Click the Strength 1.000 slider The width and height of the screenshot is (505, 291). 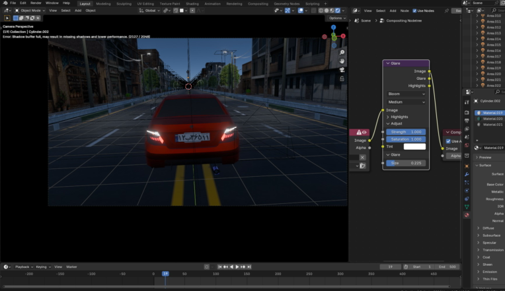point(406,132)
